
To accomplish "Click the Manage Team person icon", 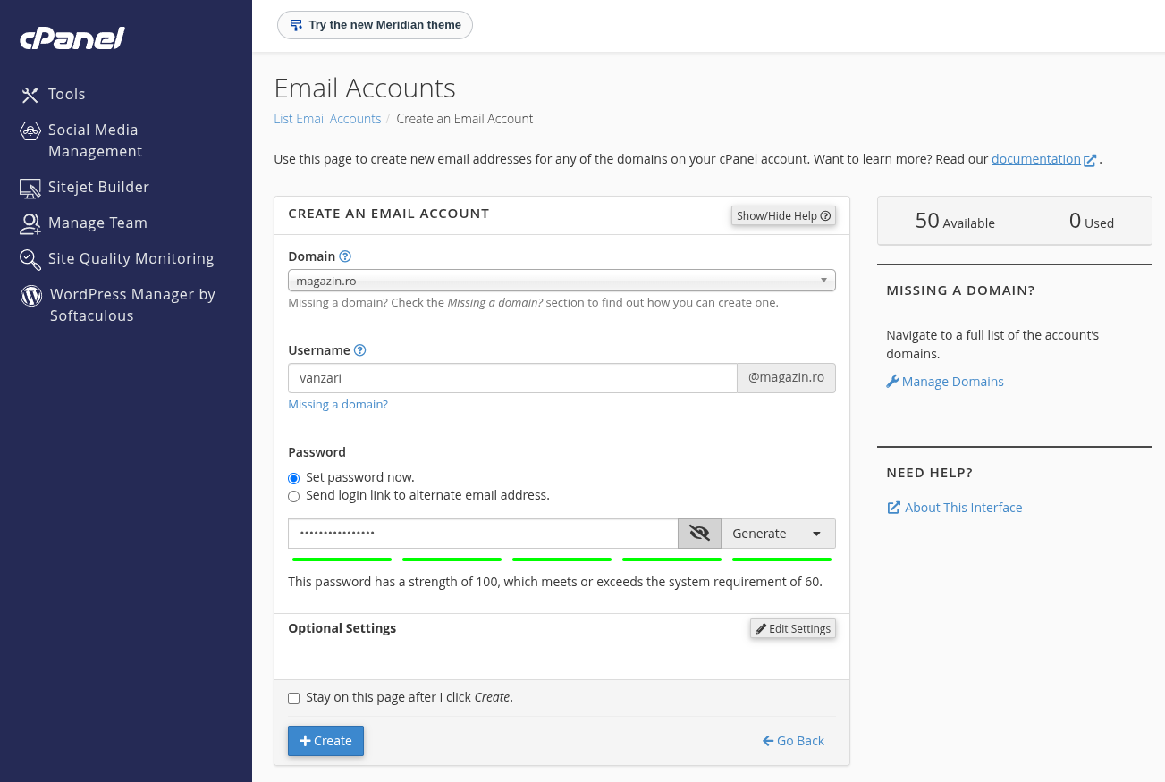I will (x=30, y=223).
